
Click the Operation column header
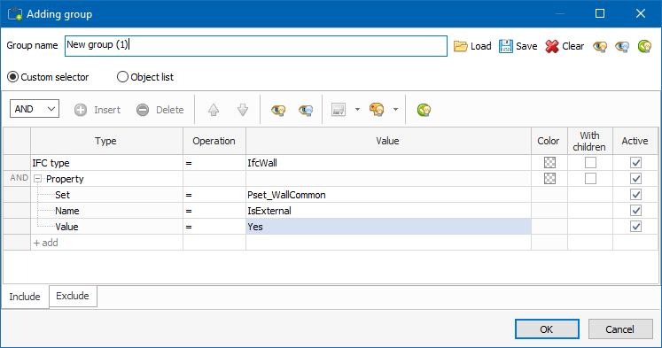(x=214, y=141)
